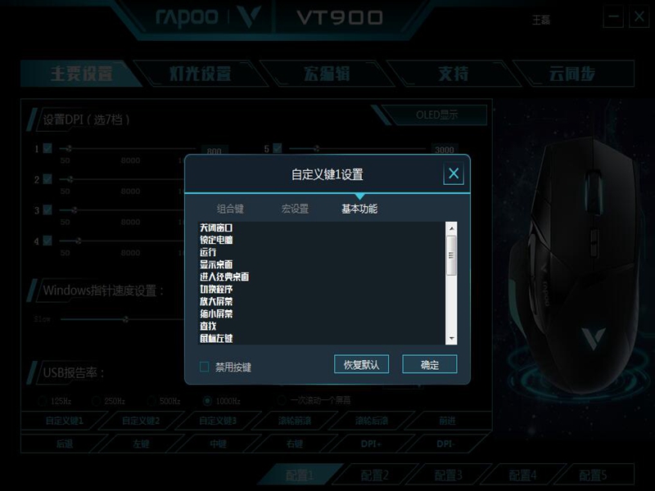Screen dimensions: 655x491
Task: Switch to the 宏设置 tab
Action: 295,209
